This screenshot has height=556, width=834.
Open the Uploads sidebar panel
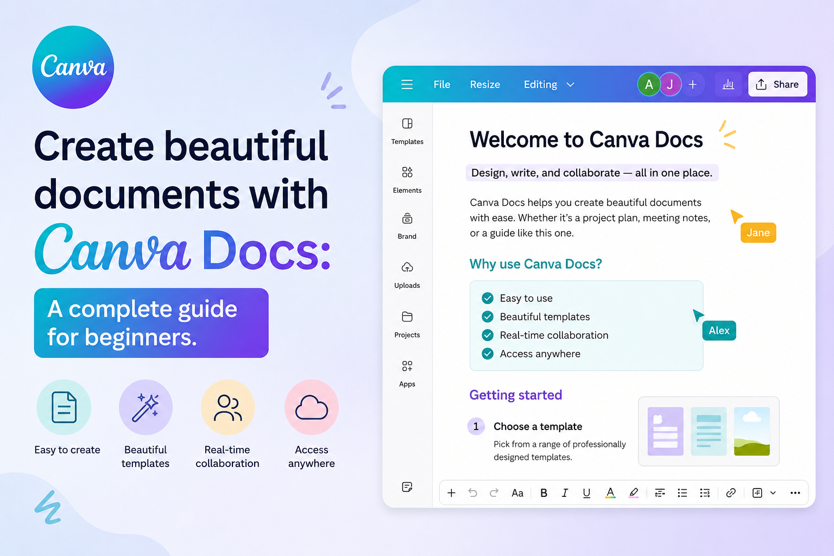407,275
